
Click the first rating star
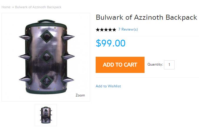point(98,30)
